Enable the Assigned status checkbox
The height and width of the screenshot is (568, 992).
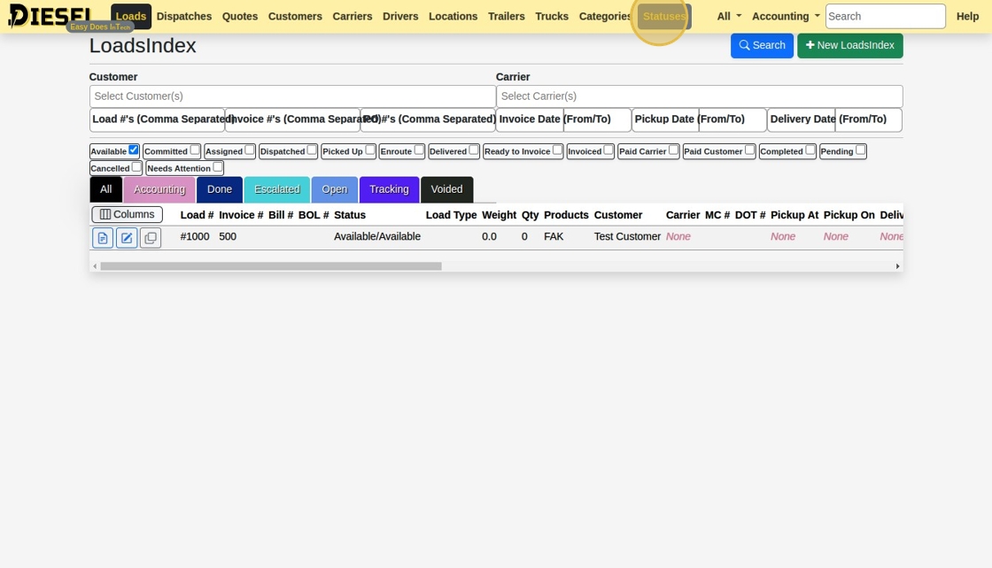[250, 150]
